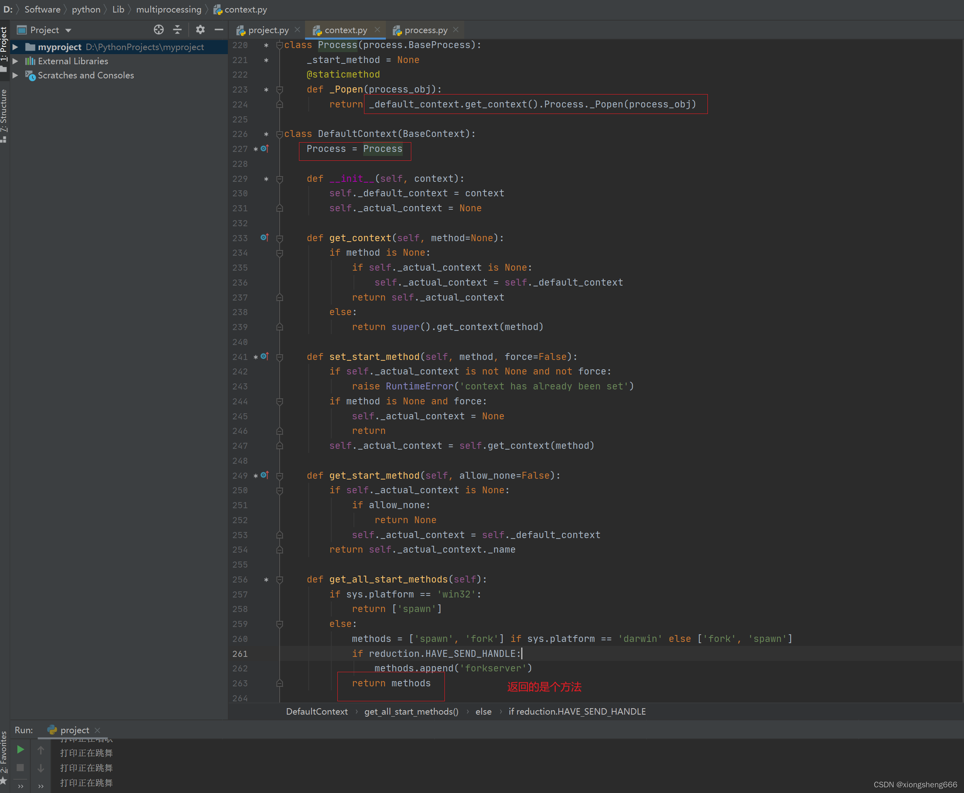Click multiprocessing in the path breadcrumb

pos(168,10)
